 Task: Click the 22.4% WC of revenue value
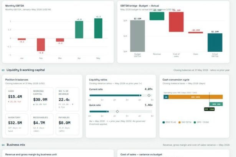coord(64,100)
